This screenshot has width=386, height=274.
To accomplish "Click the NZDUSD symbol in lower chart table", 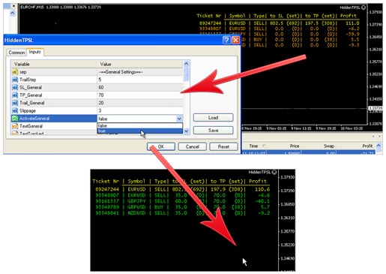I will 136,213.
